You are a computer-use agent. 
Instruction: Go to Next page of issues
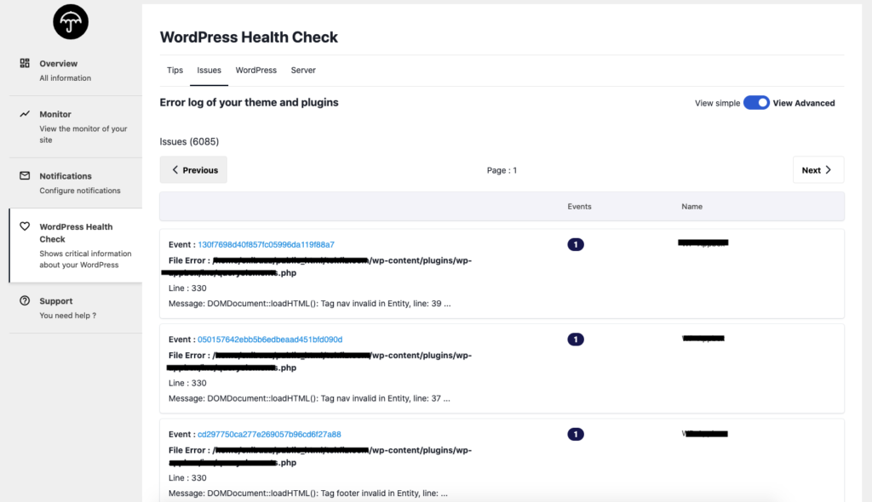click(818, 170)
